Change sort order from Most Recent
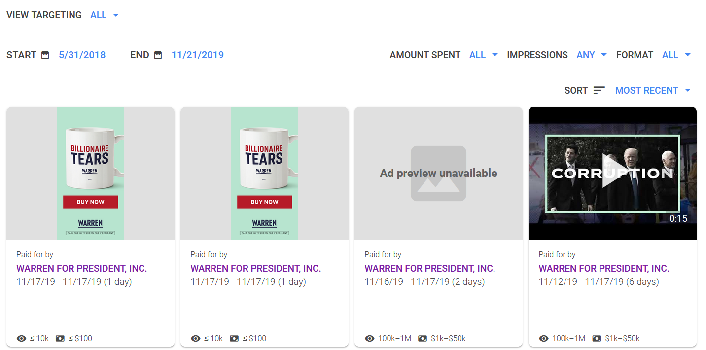This screenshot has width=706, height=350. click(x=653, y=90)
